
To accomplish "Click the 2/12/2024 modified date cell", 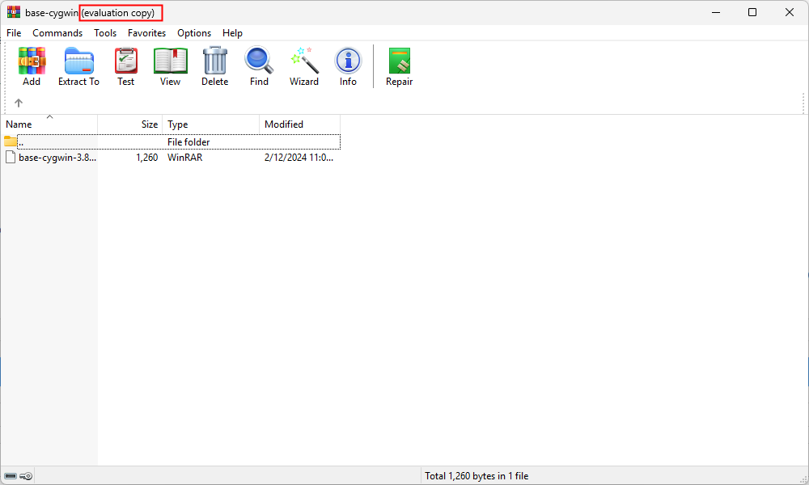I will [299, 157].
